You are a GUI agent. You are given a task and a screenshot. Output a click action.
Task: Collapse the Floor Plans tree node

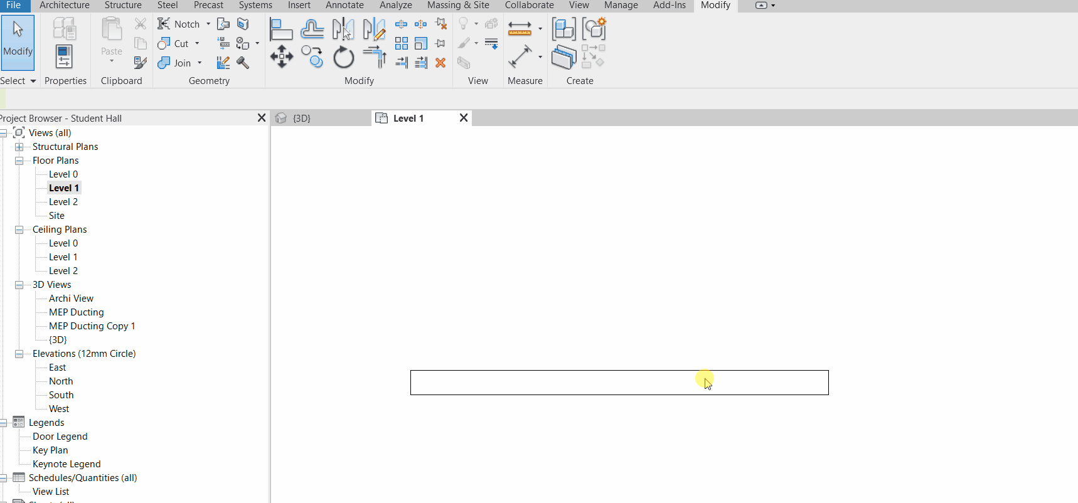pos(19,161)
